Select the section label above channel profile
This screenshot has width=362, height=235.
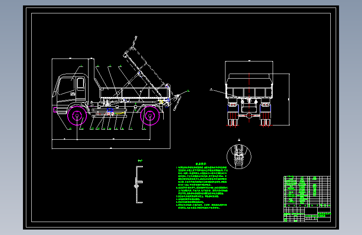(x=140, y=161)
